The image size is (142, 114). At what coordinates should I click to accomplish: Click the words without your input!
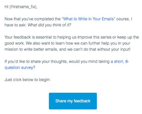point(114,49)
